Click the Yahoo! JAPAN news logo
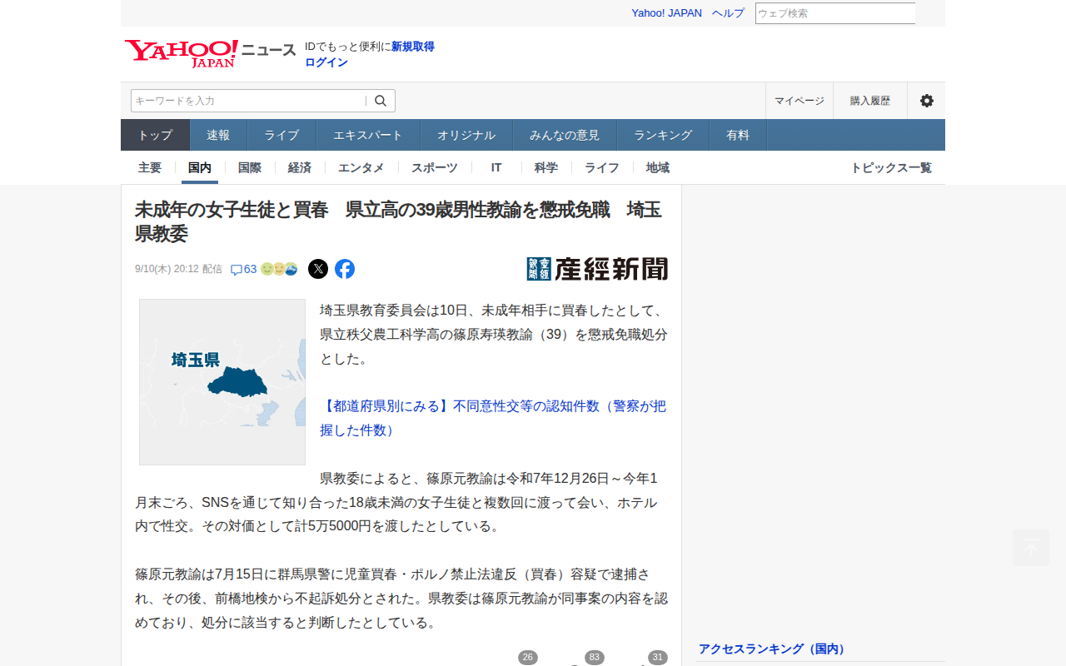Screen dimensions: 1066x666 click(x=210, y=53)
